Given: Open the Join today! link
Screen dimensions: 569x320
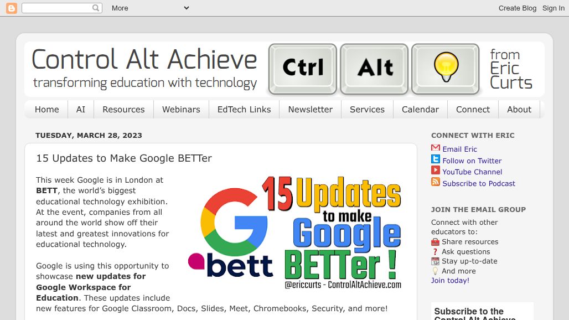Looking at the screenshot, I should click(x=449, y=280).
